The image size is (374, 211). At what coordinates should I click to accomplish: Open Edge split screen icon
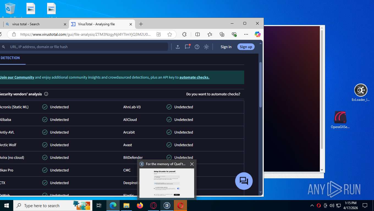pos(197,34)
